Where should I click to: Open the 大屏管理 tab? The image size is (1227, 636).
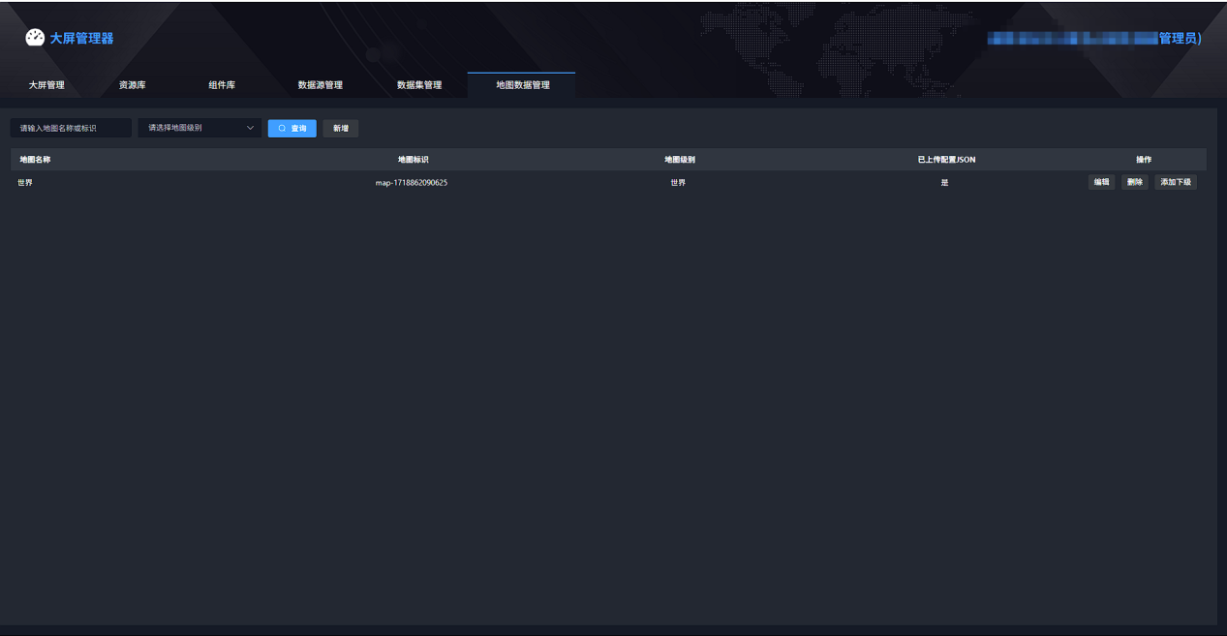46,85
